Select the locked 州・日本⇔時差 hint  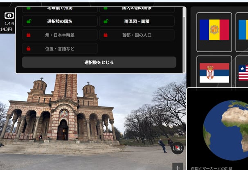click(60, 35)
